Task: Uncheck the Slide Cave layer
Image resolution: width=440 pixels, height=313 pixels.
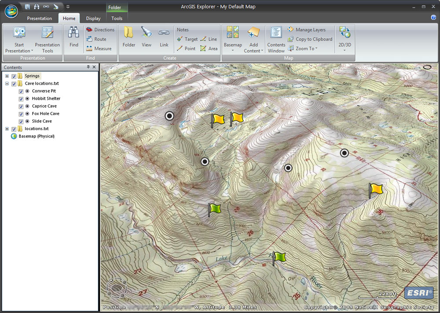Action: 21,122
